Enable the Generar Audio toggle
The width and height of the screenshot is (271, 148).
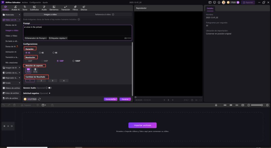pos(50,88)
